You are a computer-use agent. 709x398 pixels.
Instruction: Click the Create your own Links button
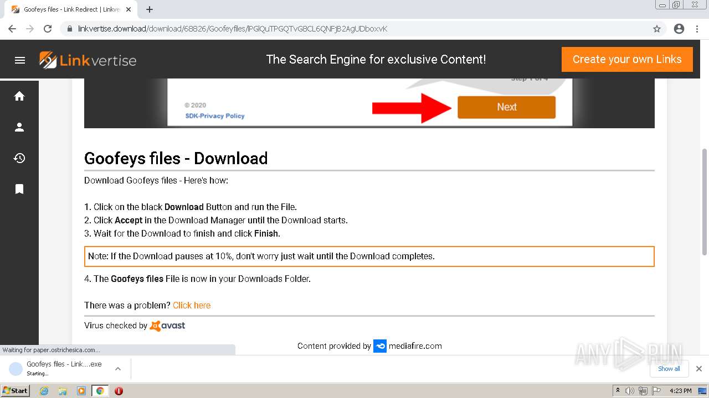(627, 59)
